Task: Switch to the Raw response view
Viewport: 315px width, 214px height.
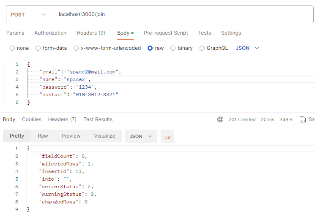Action: 43,136
